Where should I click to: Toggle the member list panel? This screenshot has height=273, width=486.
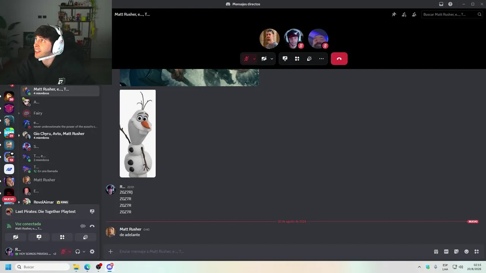[x=414, y=14]
